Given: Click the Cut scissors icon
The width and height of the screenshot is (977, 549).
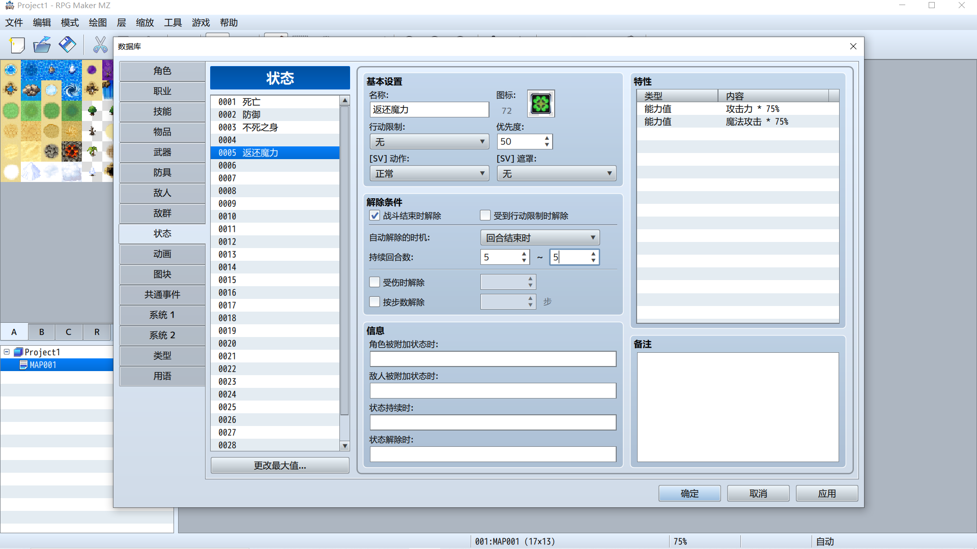Looking at the screenshot, I should tap(100, 45).
